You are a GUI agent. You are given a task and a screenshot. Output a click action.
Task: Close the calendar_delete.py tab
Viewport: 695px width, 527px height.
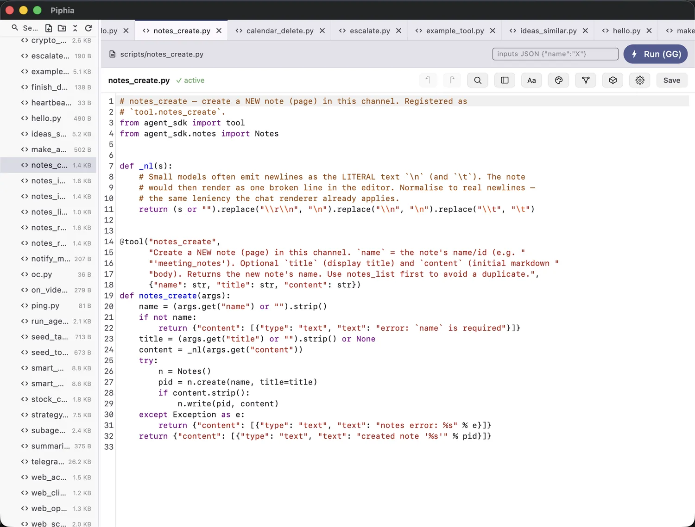(x=322, y=31)
